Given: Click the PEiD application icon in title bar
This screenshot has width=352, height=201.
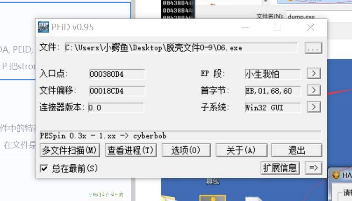Looking at the screenshot, I should (43, 27).
